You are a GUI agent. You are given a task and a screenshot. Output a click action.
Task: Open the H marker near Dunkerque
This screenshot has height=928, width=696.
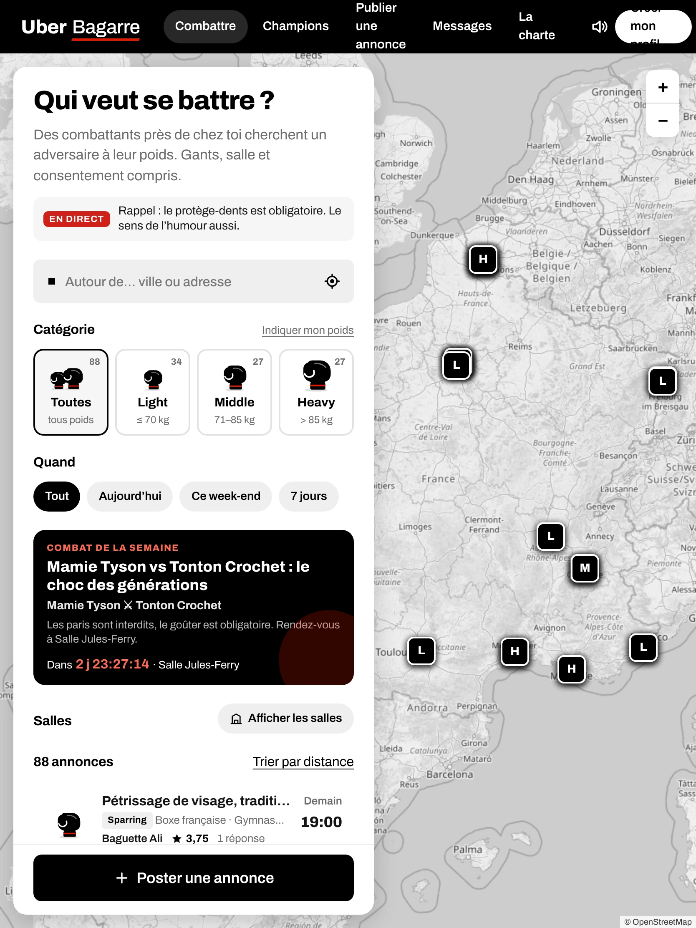point(483,259)
